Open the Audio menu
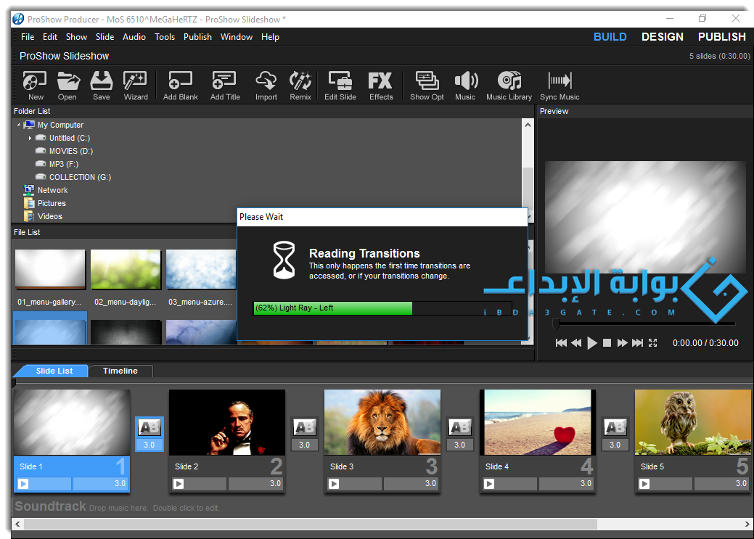The width and height of the screenshot is (754, 539). pyautogui.click(x=134, y=37)
